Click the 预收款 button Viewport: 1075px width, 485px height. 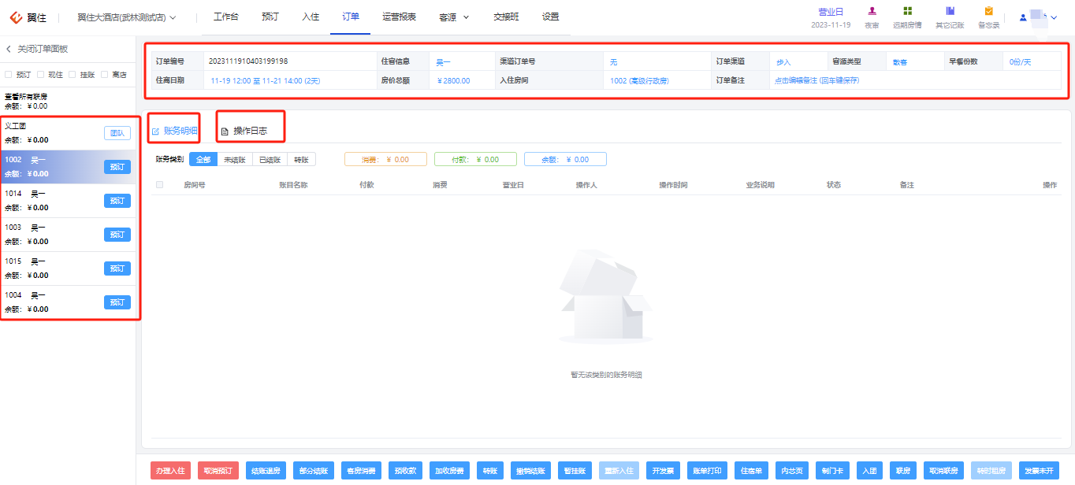(406, 471)
